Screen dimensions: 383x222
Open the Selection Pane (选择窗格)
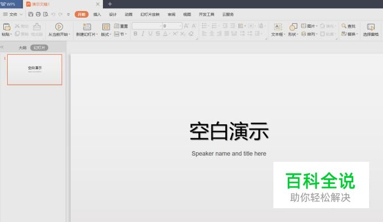pos(371,30)
